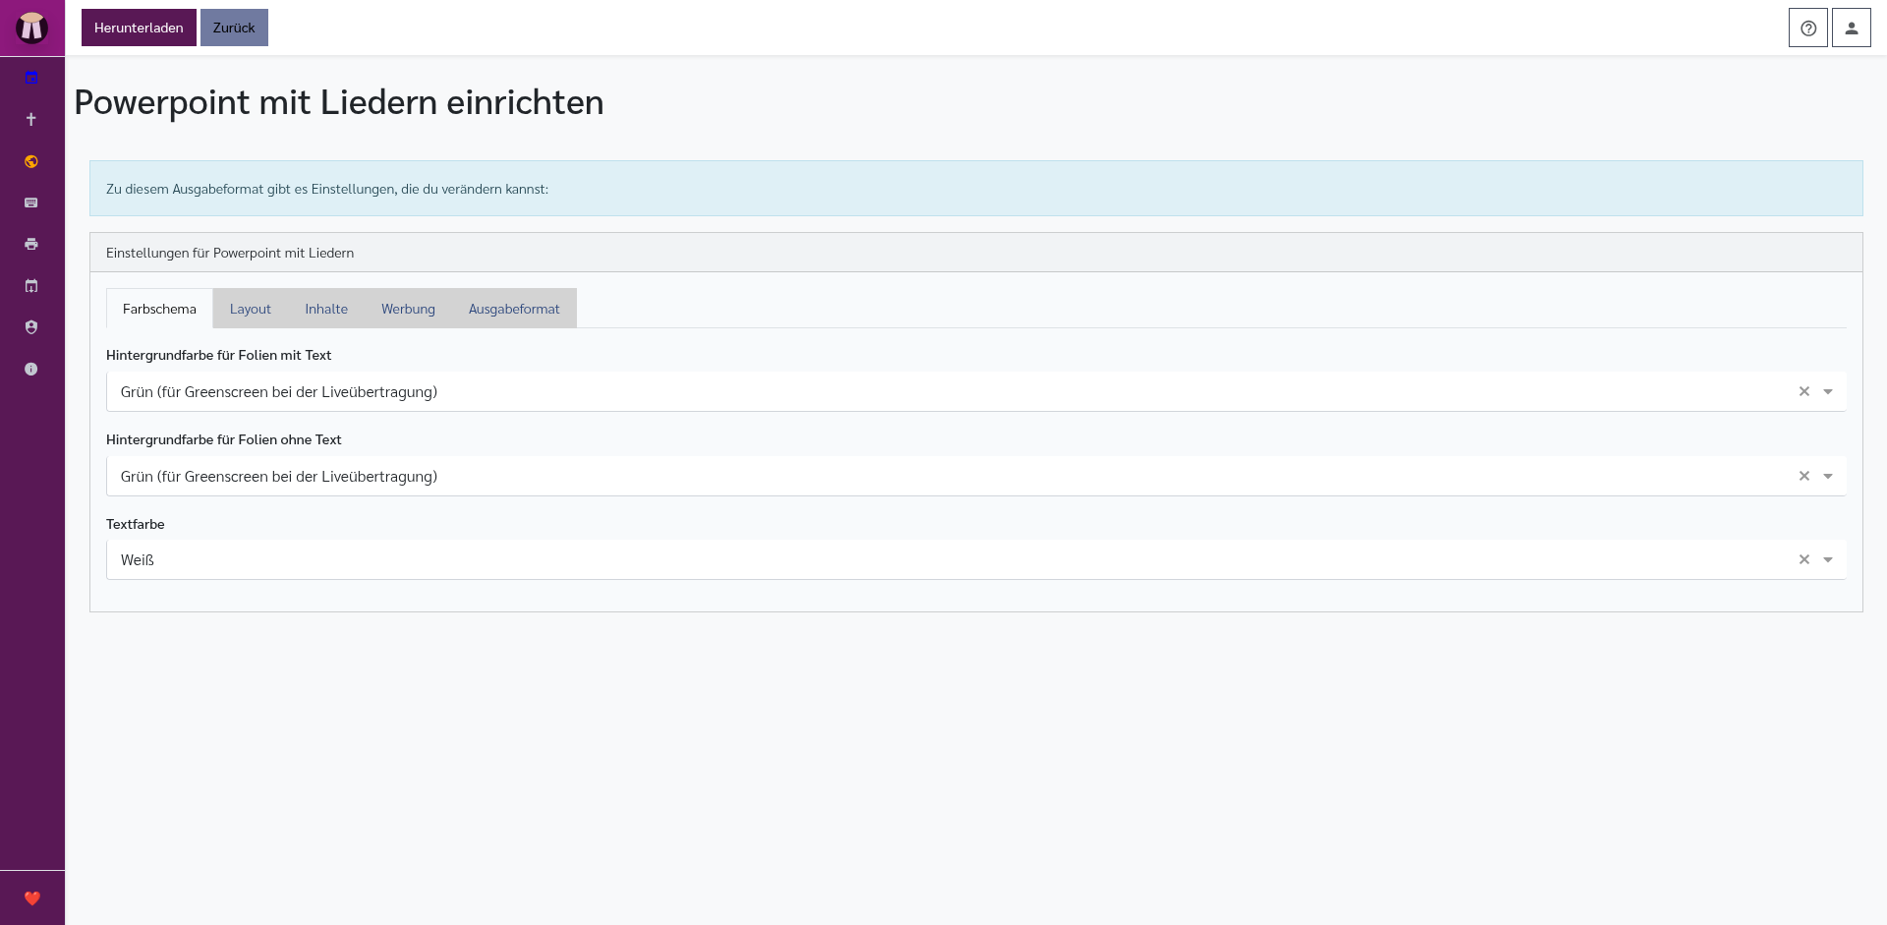This screenshot has height=925, width=1887.
Task: Clear the Folien ohne Text background selection
Action: click(1803, 476)
